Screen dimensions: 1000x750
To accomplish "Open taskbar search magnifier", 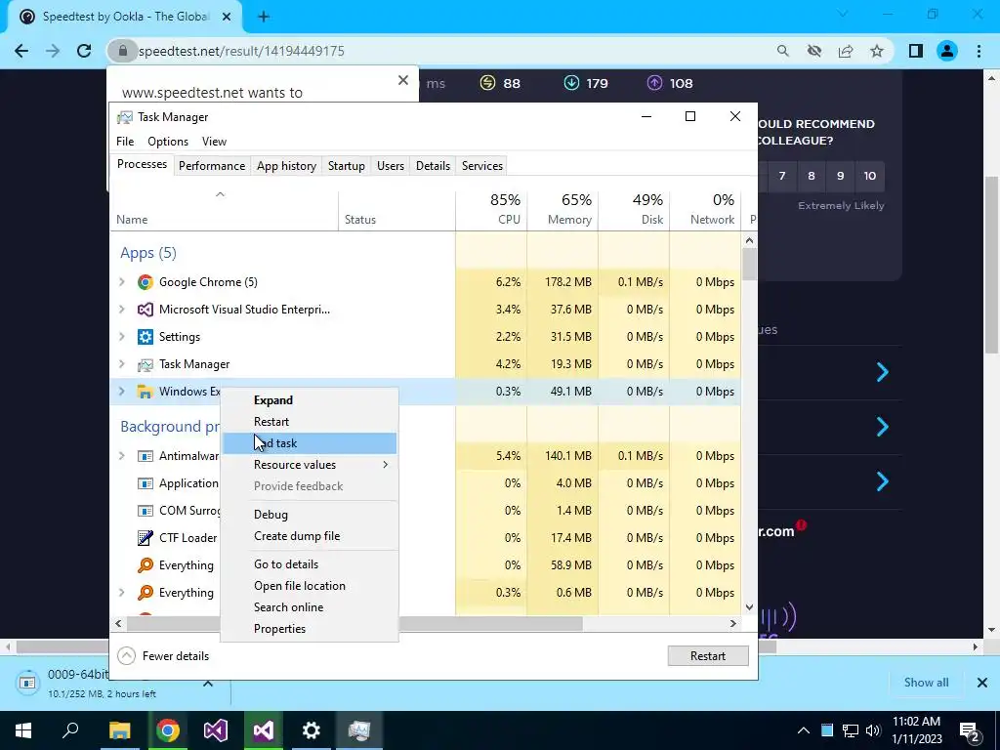I will [x=70, y=730].
